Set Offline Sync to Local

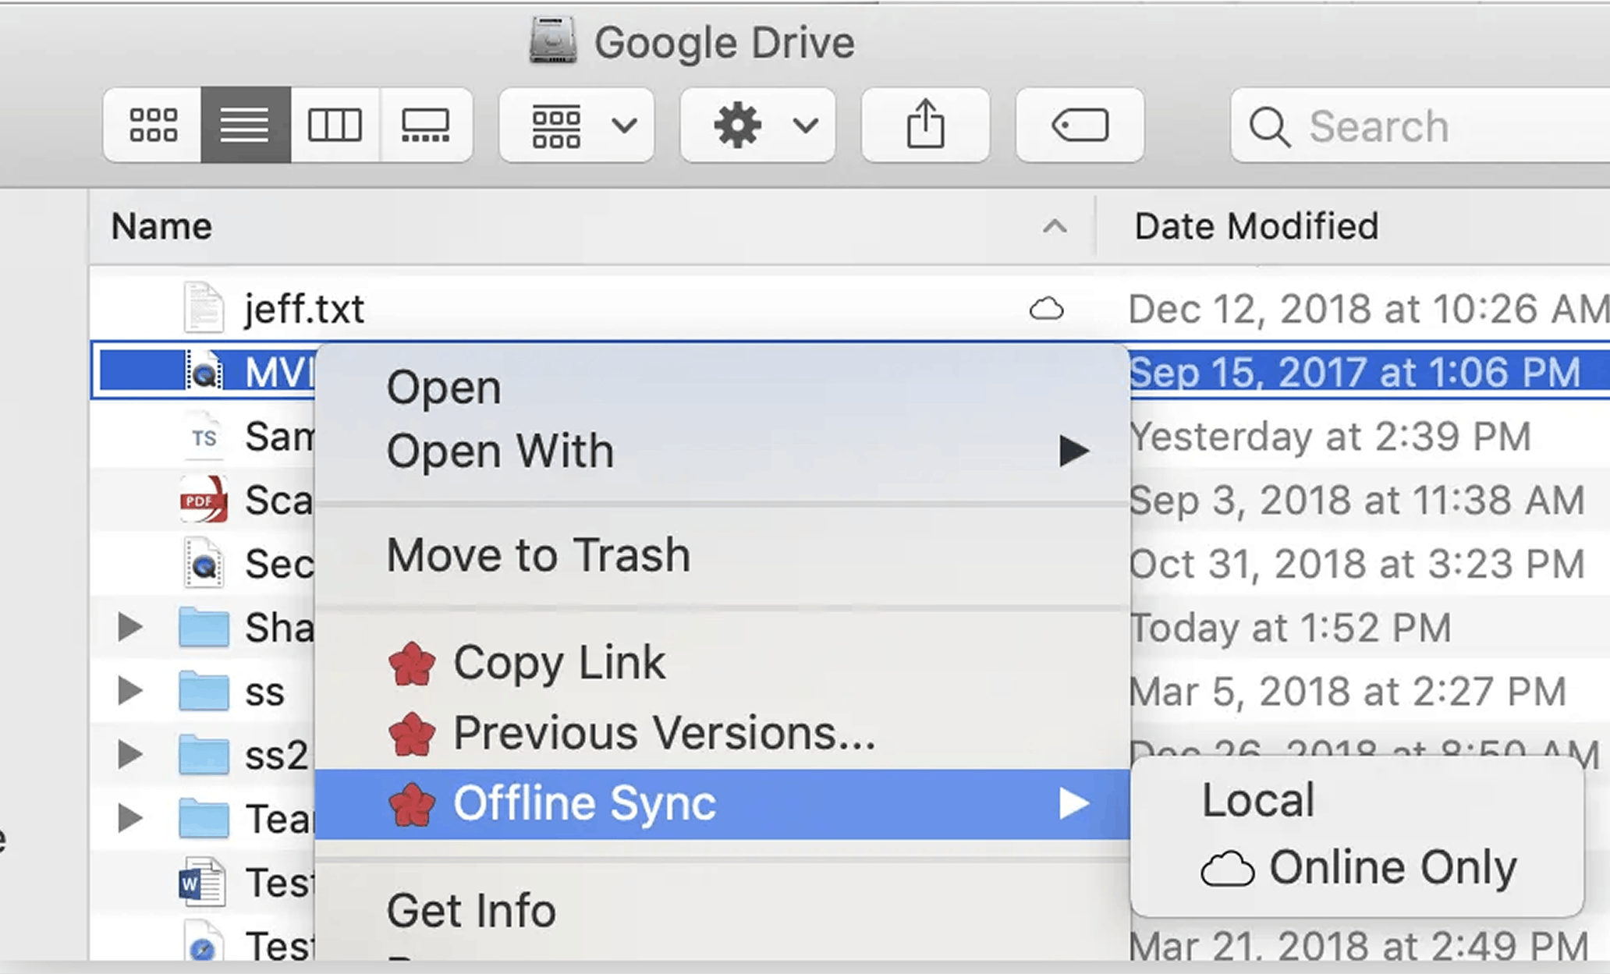point(1258,800)
